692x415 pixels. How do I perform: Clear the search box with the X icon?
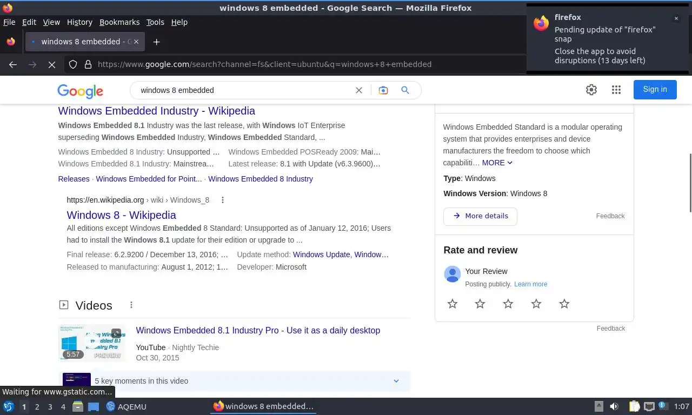click(x=358, y=90)
